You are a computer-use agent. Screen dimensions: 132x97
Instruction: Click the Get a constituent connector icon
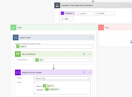point(18,54)
